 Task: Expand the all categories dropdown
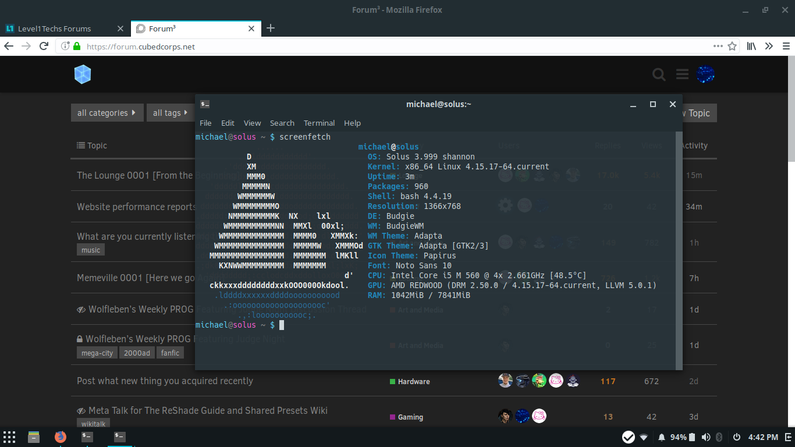coord(107,113)
